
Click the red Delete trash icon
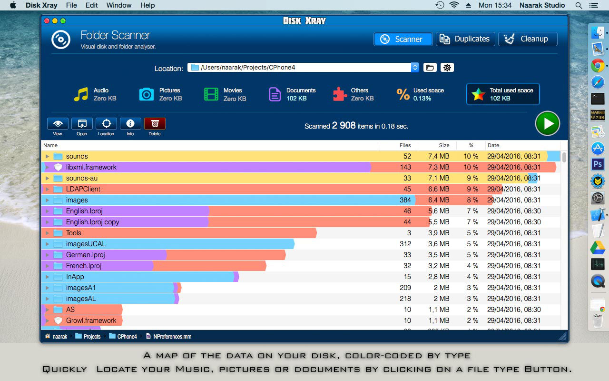coord(155,124)
